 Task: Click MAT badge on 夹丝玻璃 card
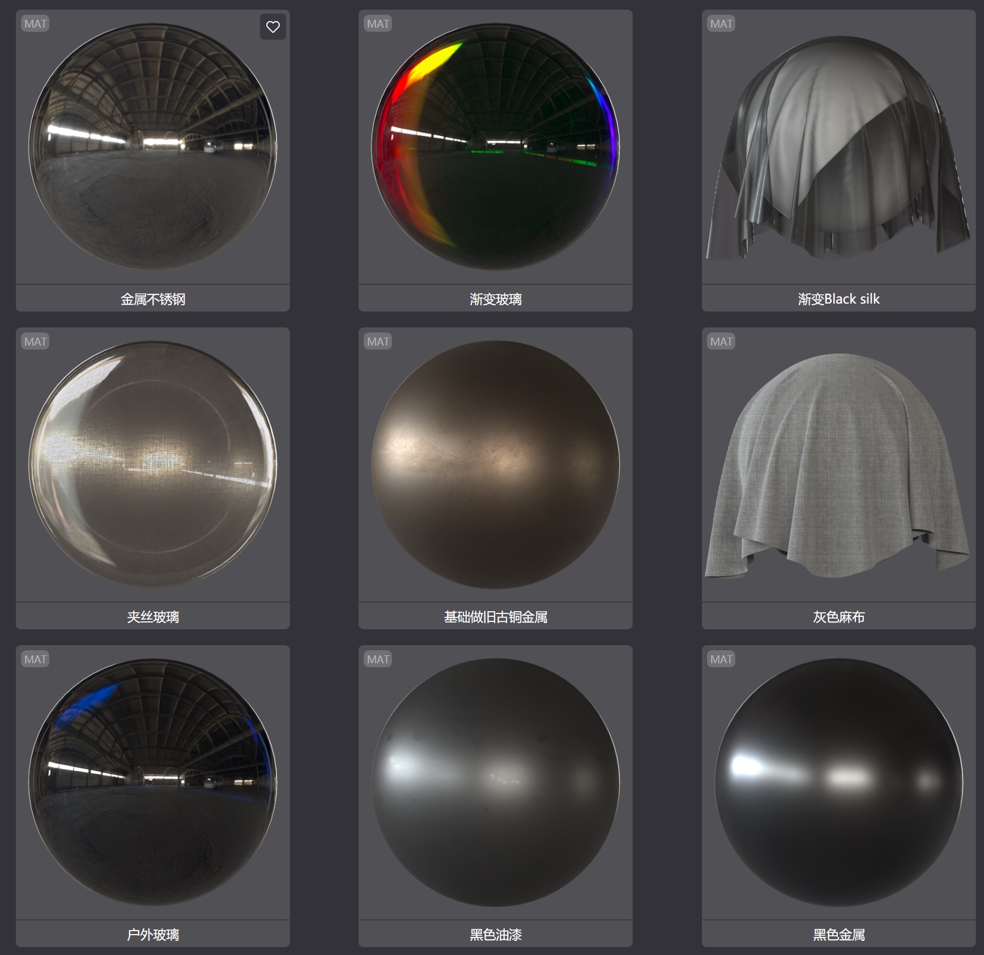35,342
